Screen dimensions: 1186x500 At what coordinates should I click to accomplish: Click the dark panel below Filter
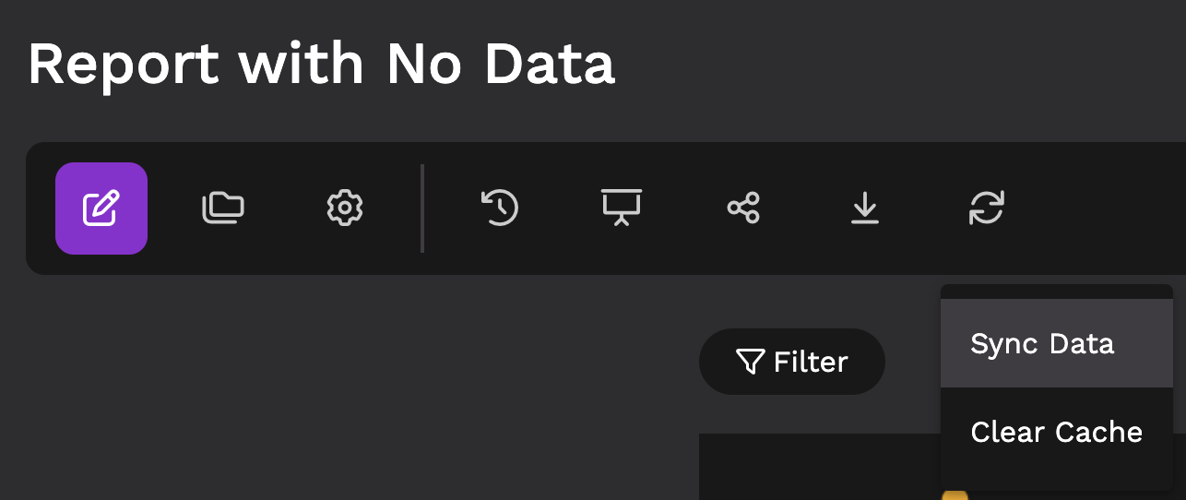[819, 467]
